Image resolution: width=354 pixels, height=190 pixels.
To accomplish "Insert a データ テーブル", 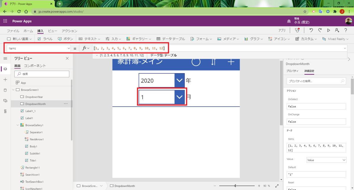I will [171, 39].
